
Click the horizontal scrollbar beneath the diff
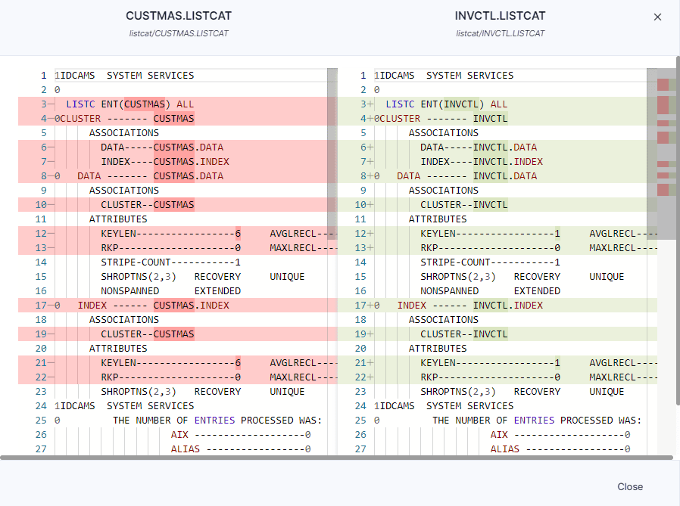click(x=336, y=458)
